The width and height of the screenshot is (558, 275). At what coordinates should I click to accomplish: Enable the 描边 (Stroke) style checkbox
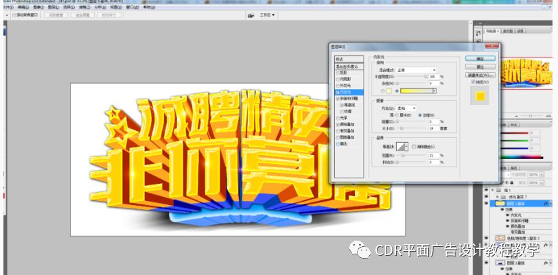pyautogui.click(x=338, y=144)
